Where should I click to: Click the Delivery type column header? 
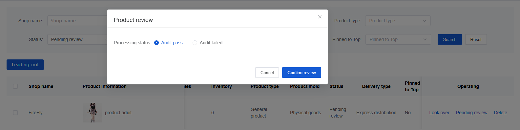pos(376,86)
